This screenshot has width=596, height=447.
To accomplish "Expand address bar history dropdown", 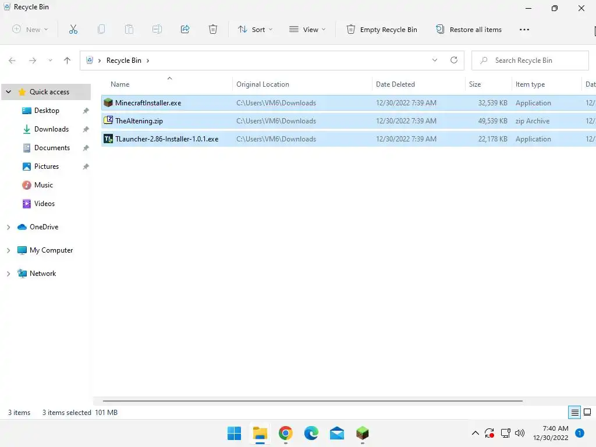I will coord(434,60).
